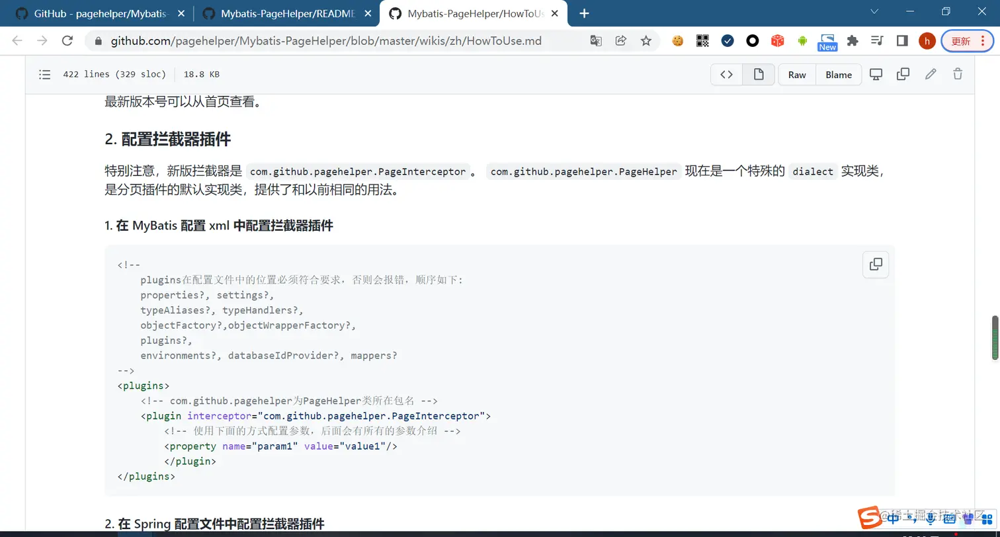Screen dimensions: 1000x537
Task: Open the Raw file view
Action: click(797, 75)
